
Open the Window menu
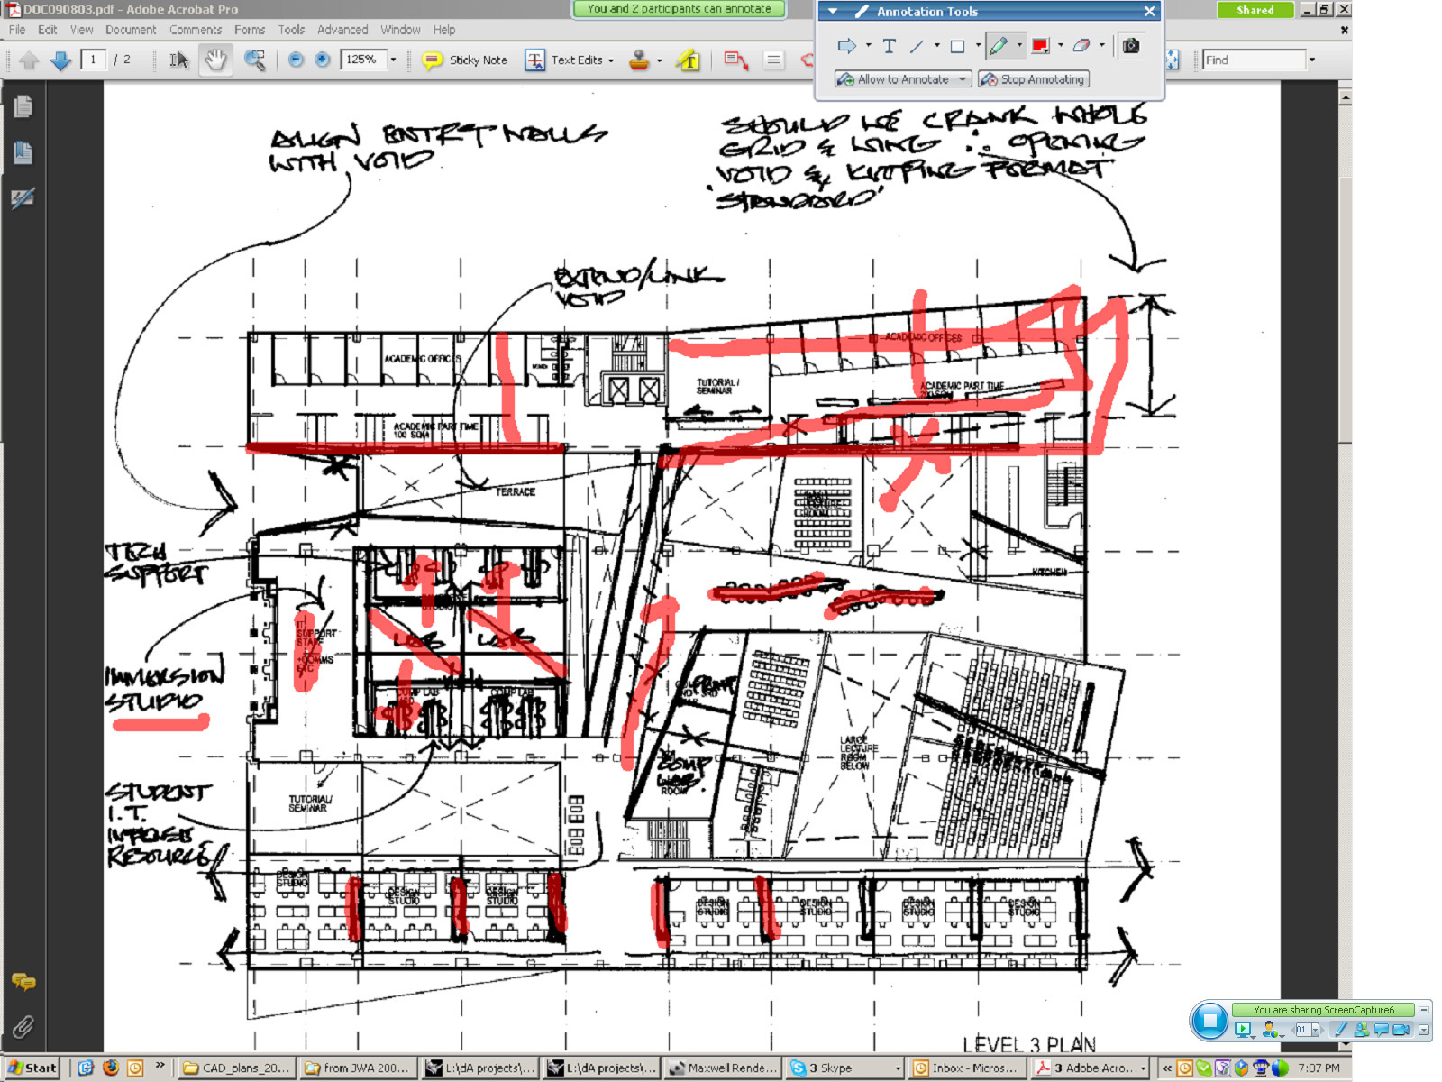(x=400, y=30)
